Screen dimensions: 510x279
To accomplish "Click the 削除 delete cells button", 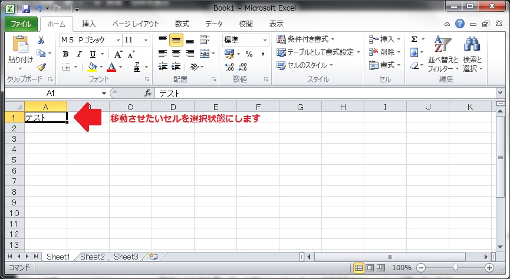I will 384,52.
